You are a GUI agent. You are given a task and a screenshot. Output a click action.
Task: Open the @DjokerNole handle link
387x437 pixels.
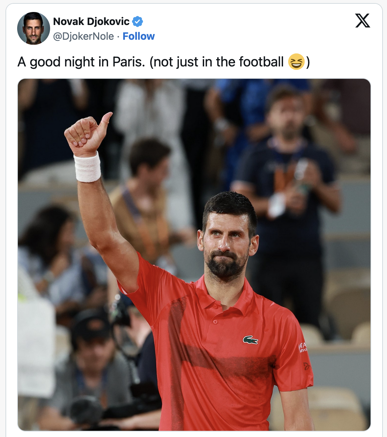tap(83, 36)
